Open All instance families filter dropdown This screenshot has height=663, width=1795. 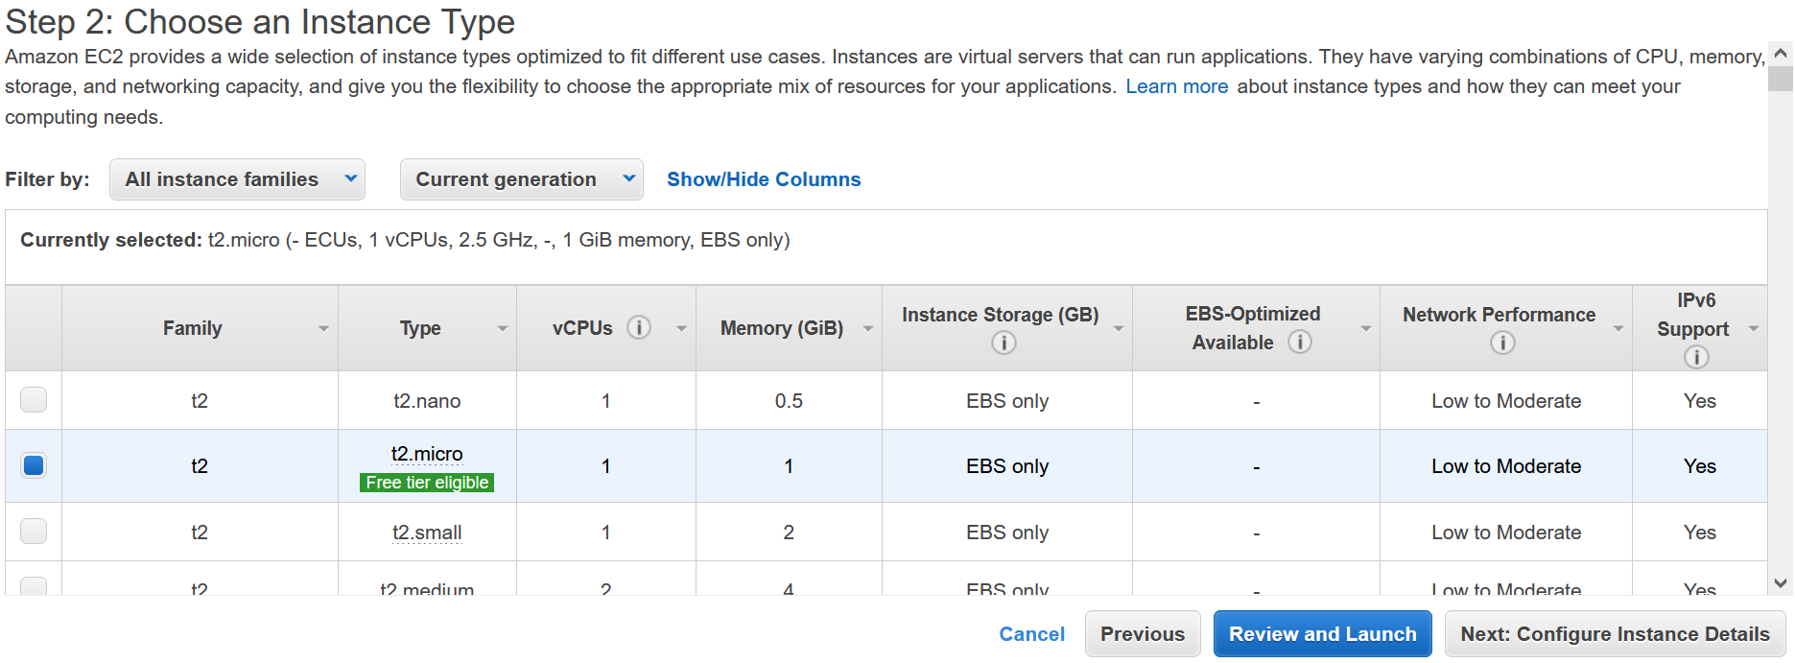(237, 179)
